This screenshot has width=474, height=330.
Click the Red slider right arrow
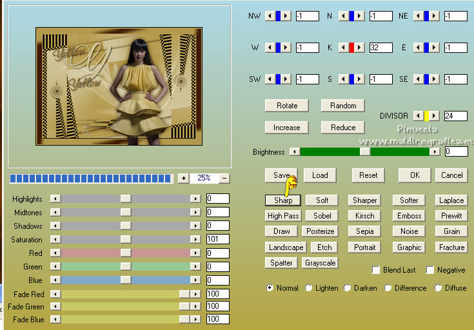click(195, 253)
